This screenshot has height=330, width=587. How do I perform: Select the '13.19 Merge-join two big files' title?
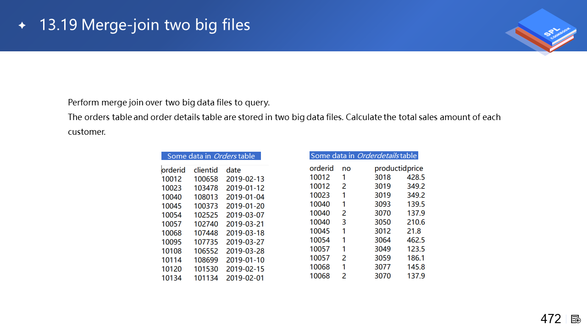(144, 25)
